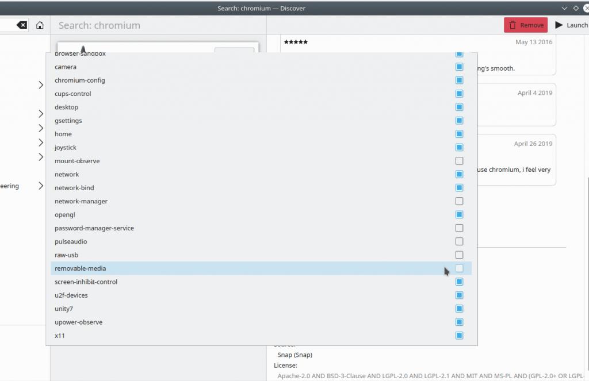Click the April 26 2019 review date
This screenshot has width=589, height=381.
[x=533, y=144]
